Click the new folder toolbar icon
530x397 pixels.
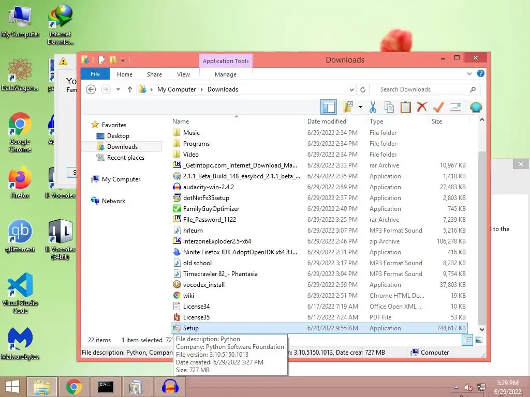[x=348, y=107]
